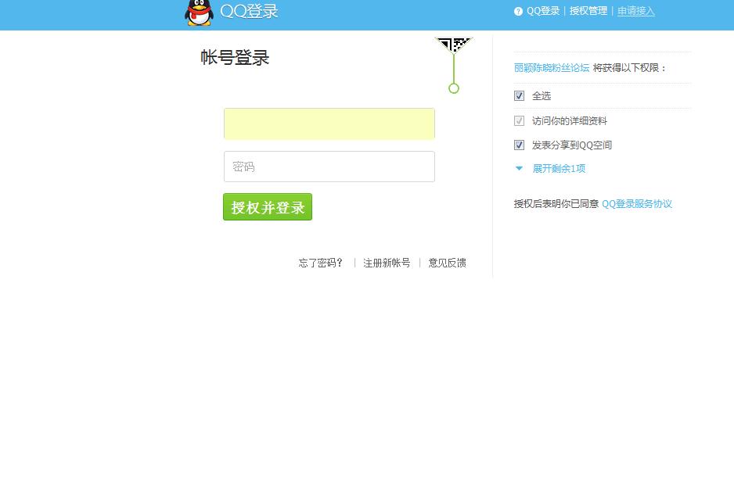This screenshot has height=498, width=734.
Task: Click the help question mark icon
Action: pos(518,11)
